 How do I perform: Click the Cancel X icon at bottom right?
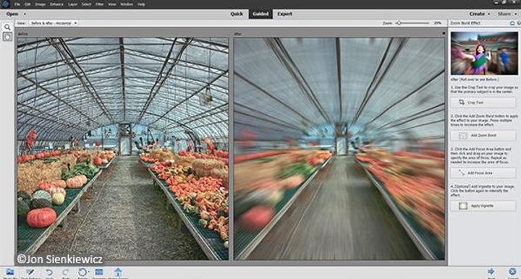[x=512, y=272]
